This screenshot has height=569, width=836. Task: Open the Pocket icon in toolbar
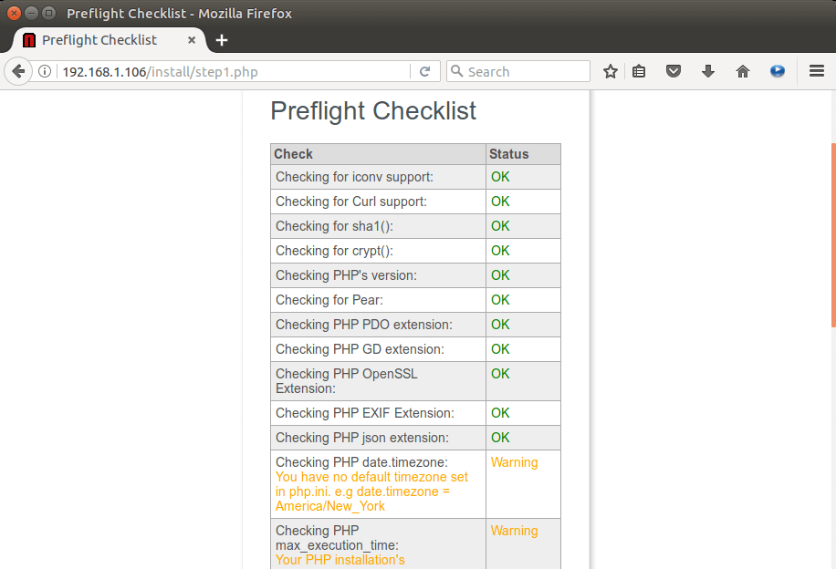(x=674, y=71)
